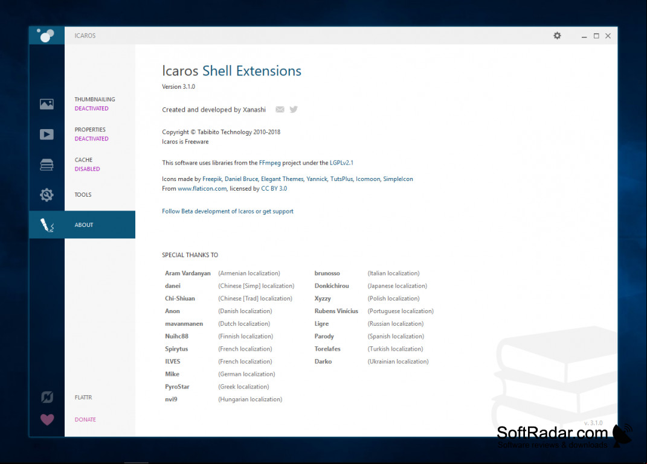The height and width of the screenshot is (464, 647).
Task: Click the 'Version 3.1.0' text
Action: [x=178, y=86]
